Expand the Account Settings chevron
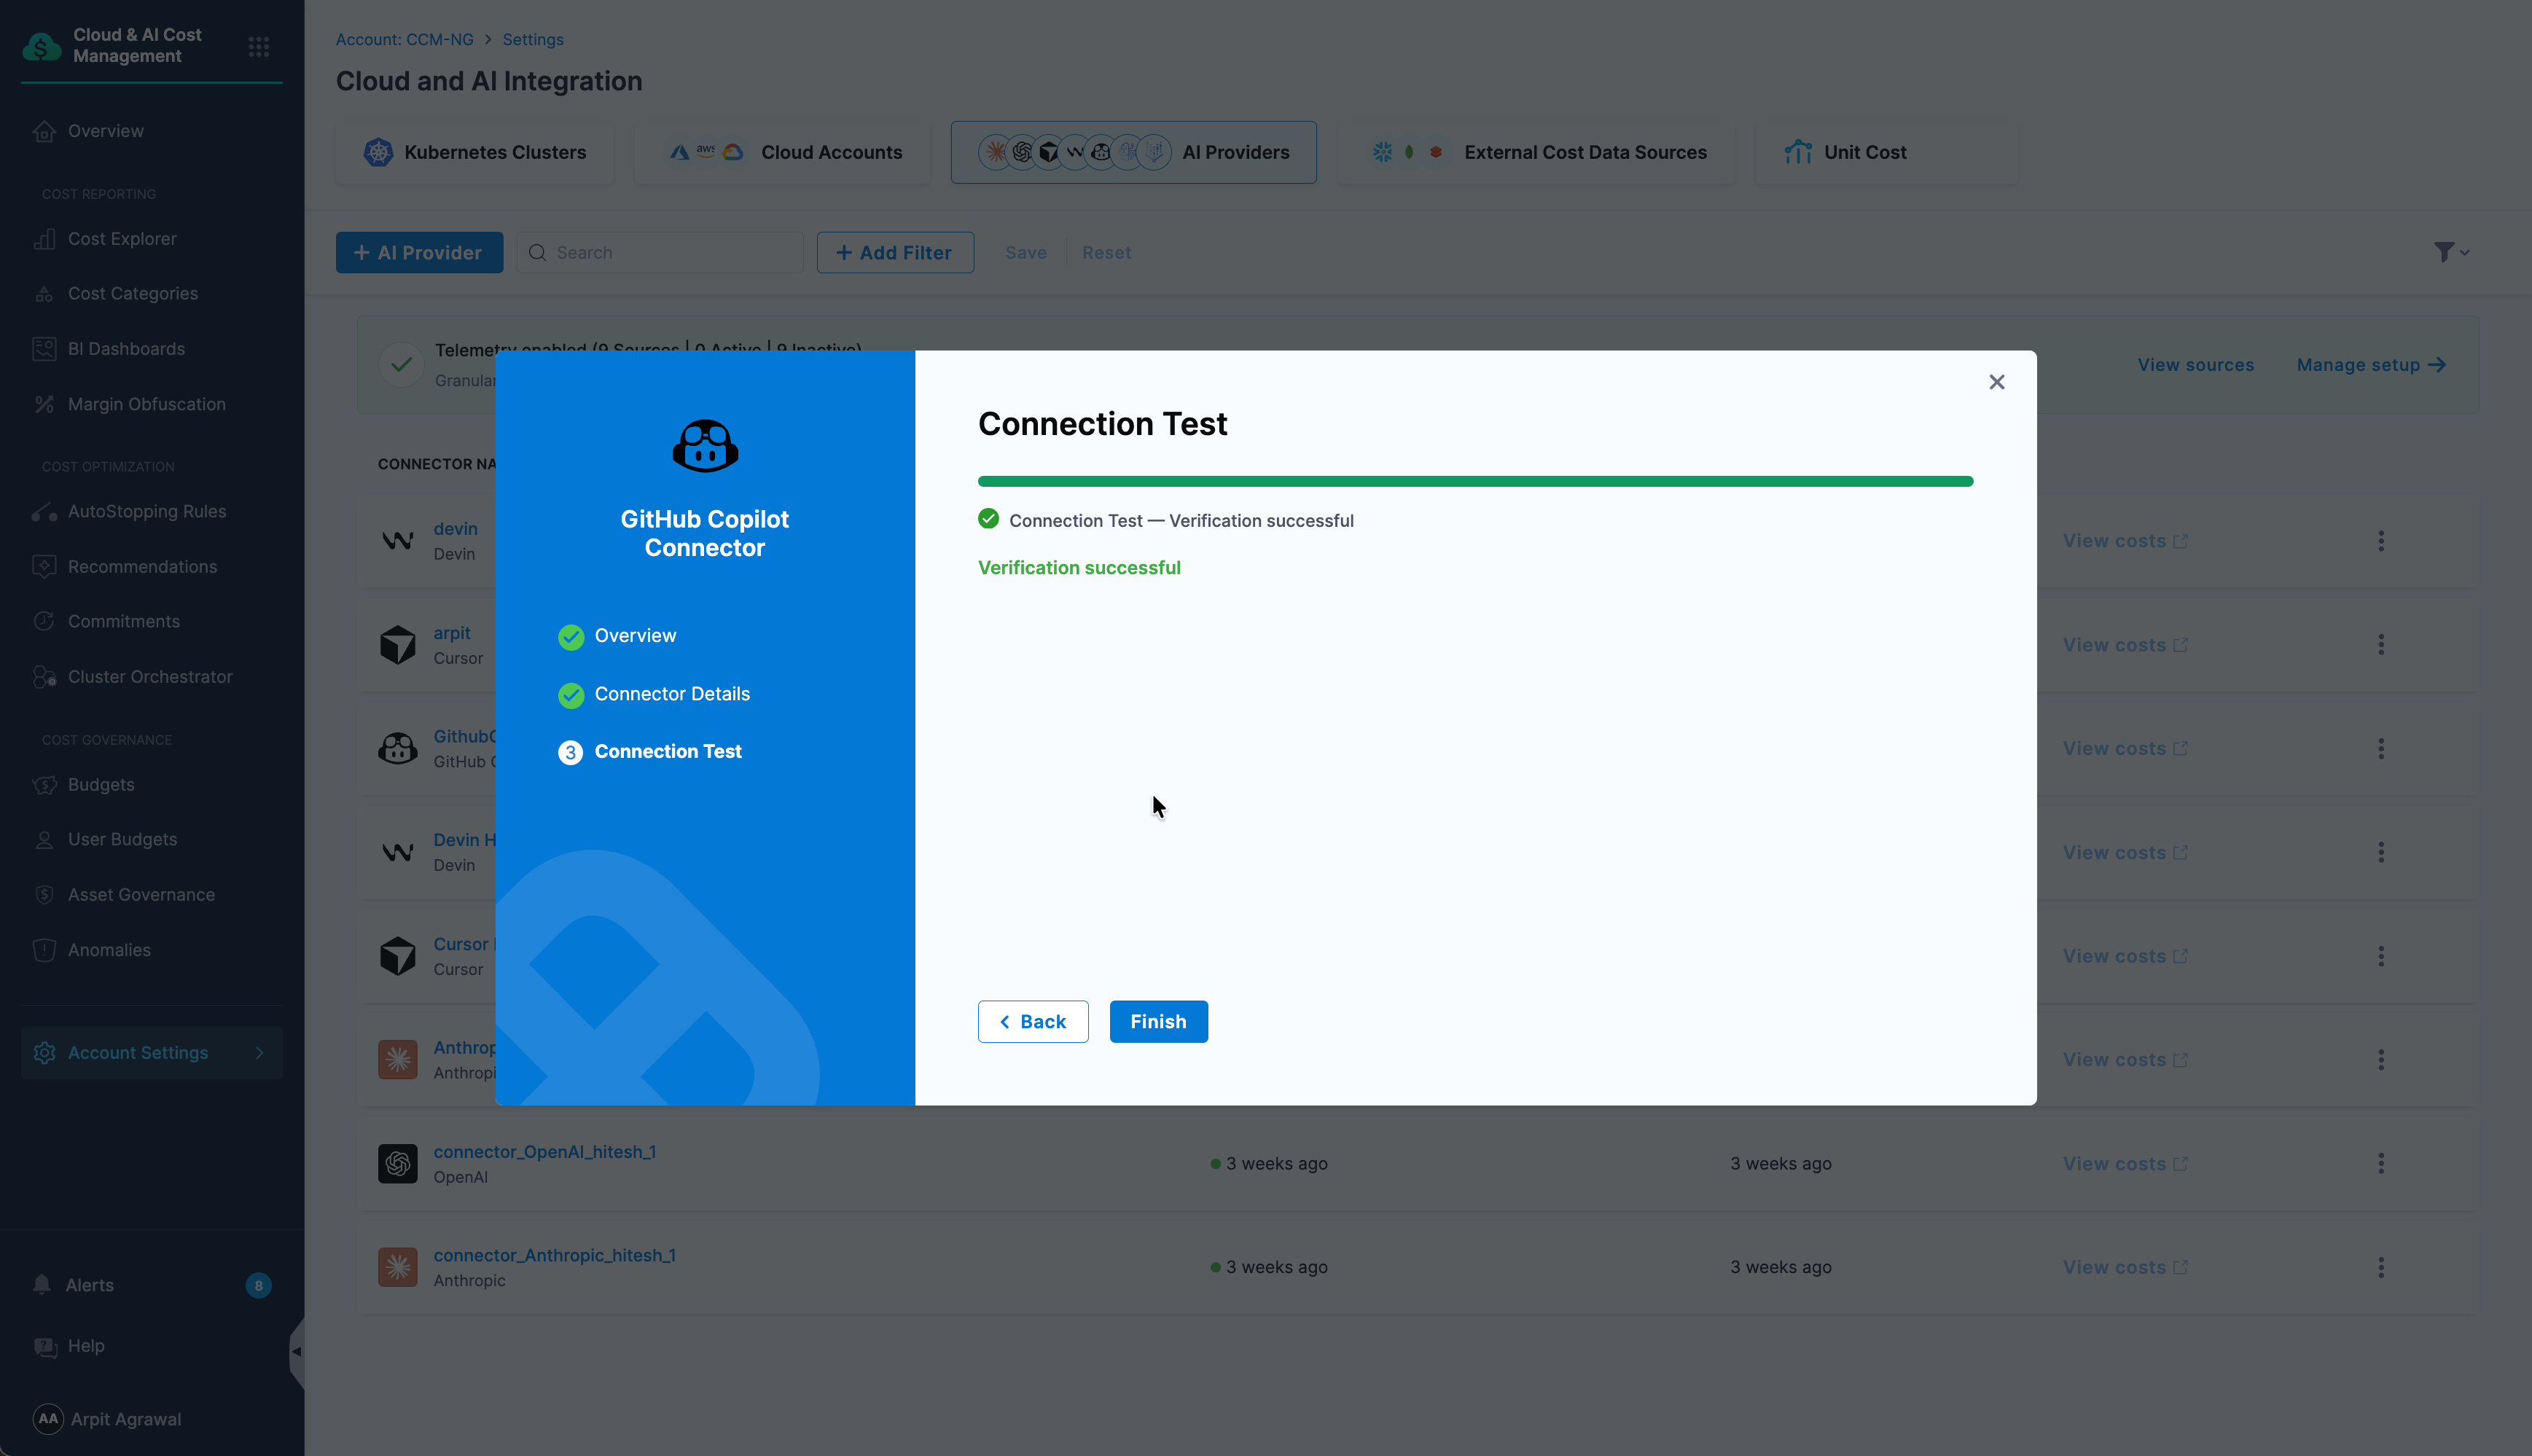 coord(260,1053)
